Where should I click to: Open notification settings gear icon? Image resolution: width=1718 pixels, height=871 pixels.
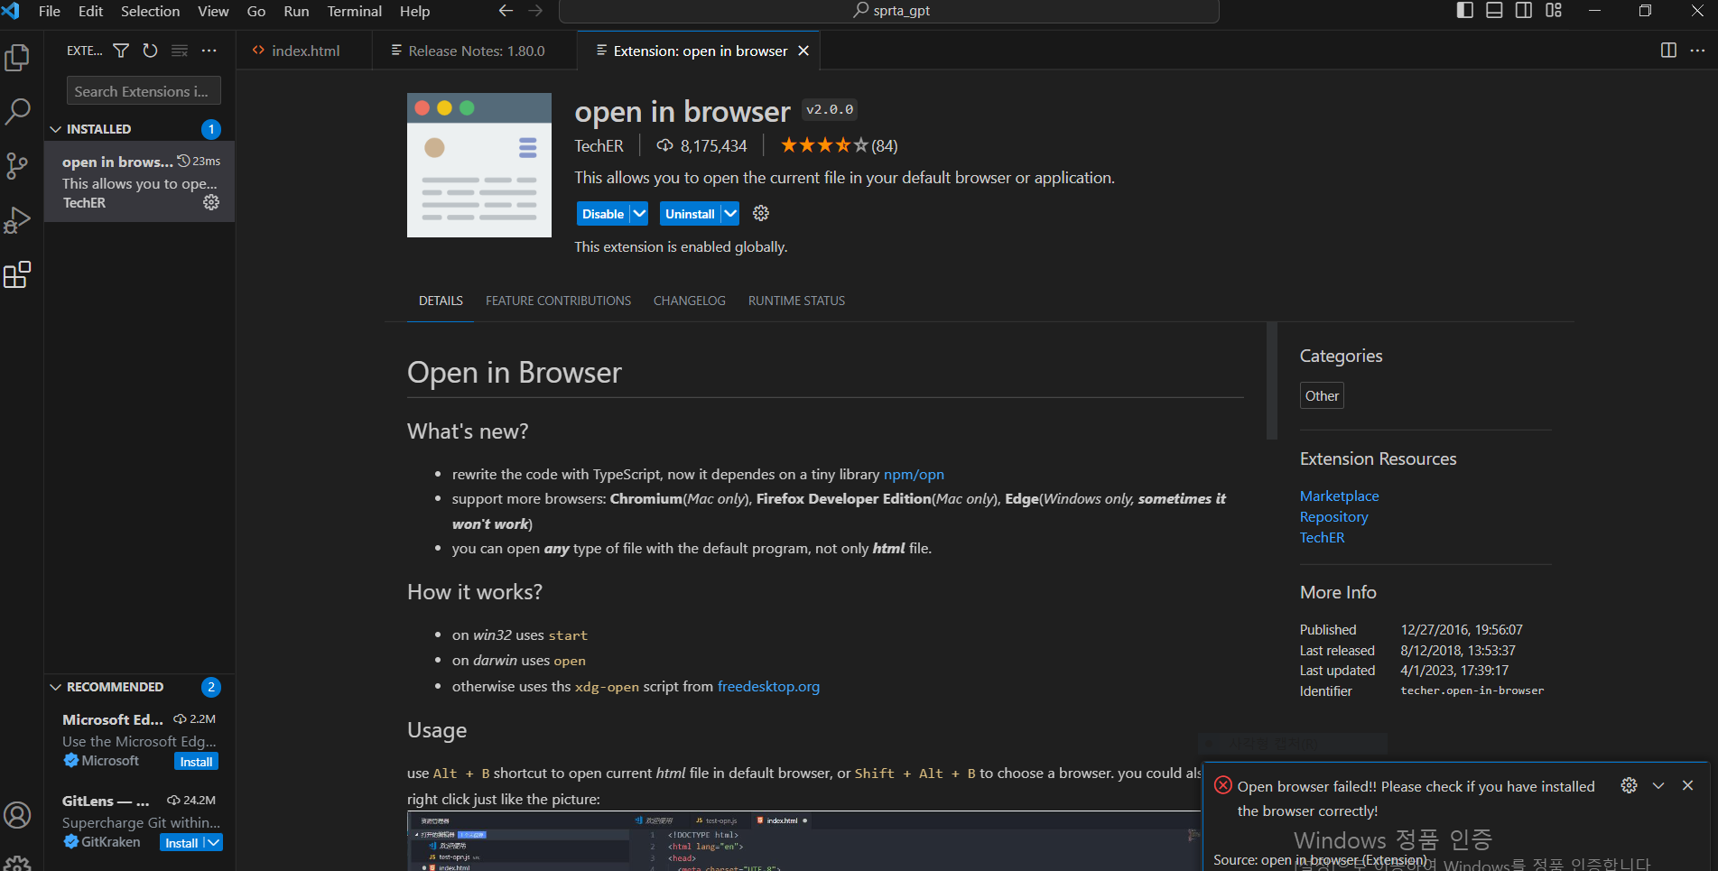coord(1629,785)
